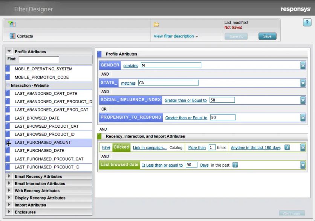
Task: Click the info icon after 'in the past'
Action: (235, 165)
